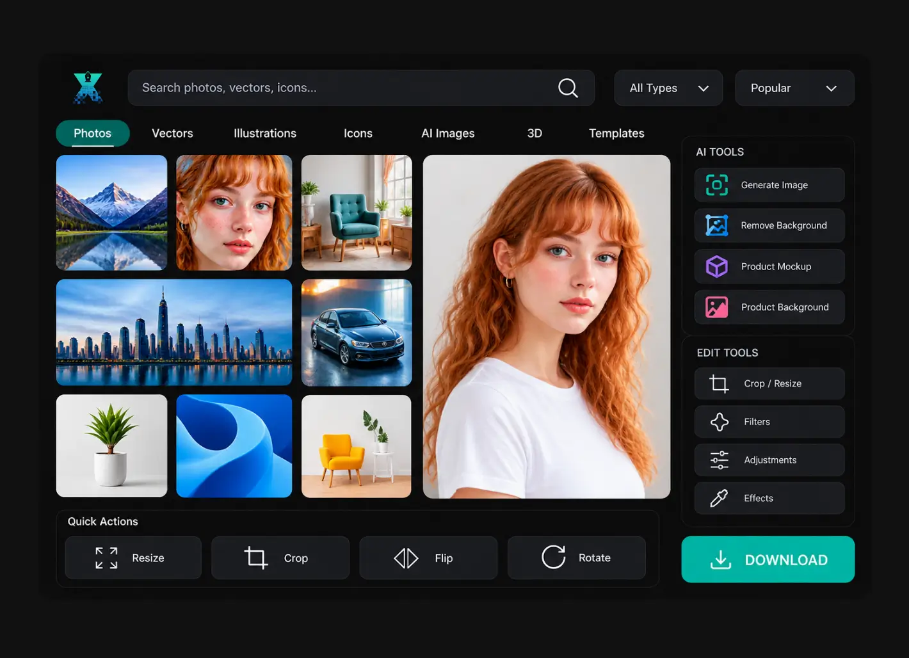
Task: Click the Product Background pink icon
Action: point(717,307)
